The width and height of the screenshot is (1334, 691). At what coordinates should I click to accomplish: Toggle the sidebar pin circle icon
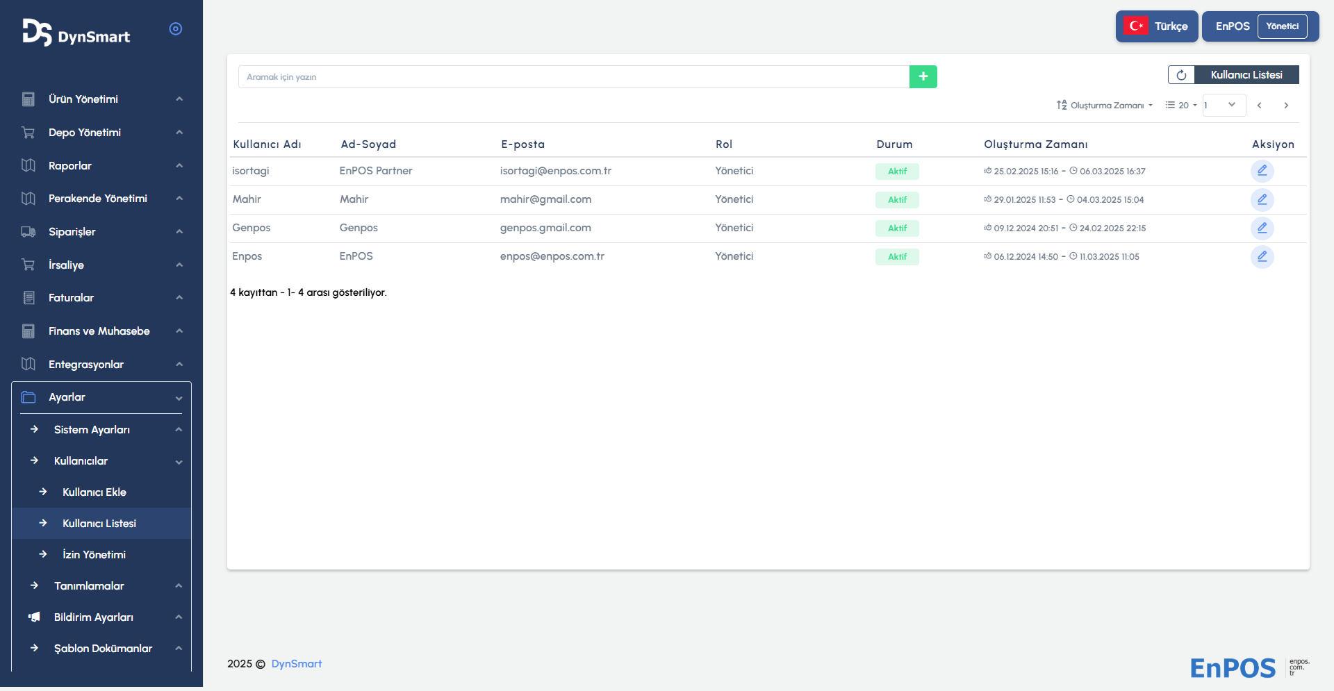tap(176, 28)
